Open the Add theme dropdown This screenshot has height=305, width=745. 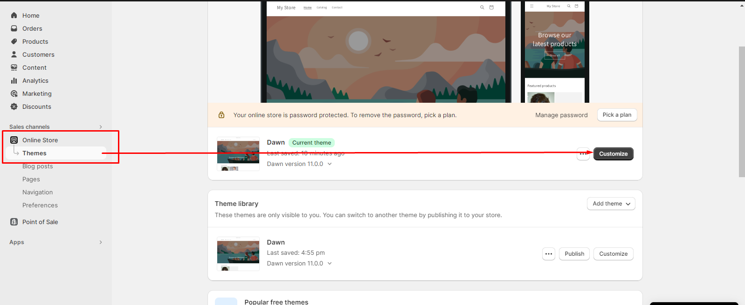(611, 204)
